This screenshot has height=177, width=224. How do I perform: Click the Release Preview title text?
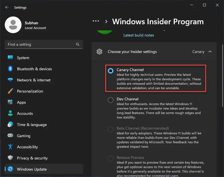tap(130, 157)
